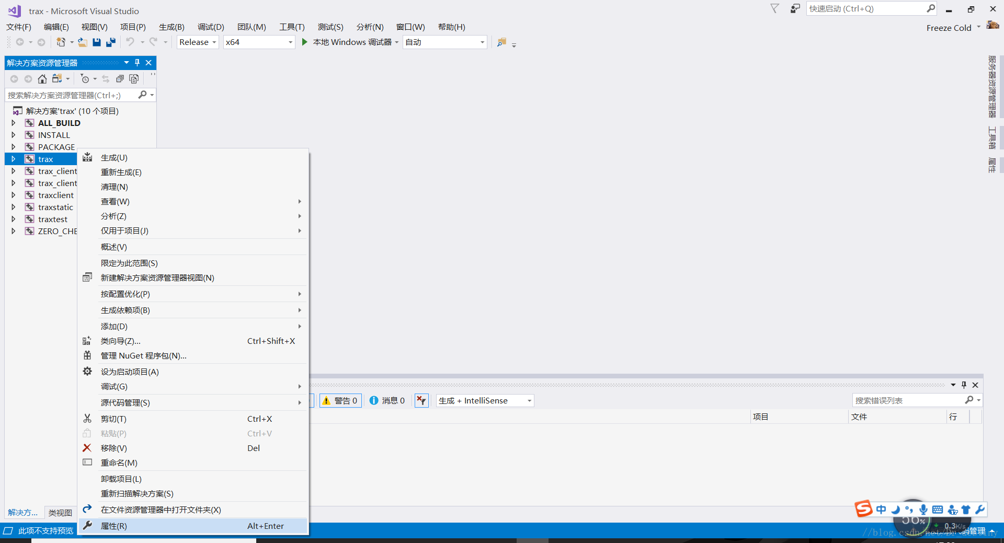
Task: Open the 服务器资源管理器 side tab
Action: pyautogui.click(x=992, y=86)
